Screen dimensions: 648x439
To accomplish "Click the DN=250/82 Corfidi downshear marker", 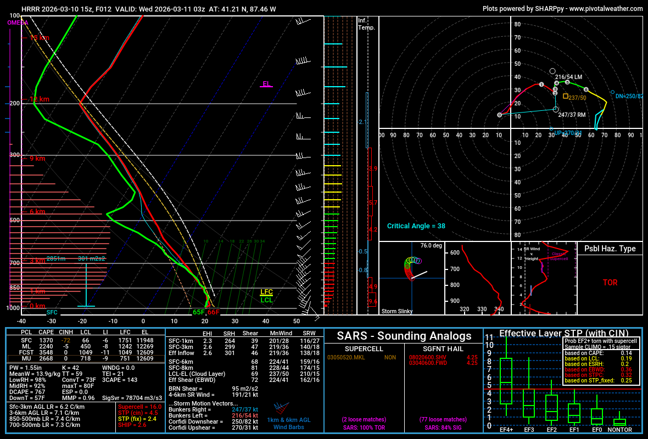I will (613, 92).
